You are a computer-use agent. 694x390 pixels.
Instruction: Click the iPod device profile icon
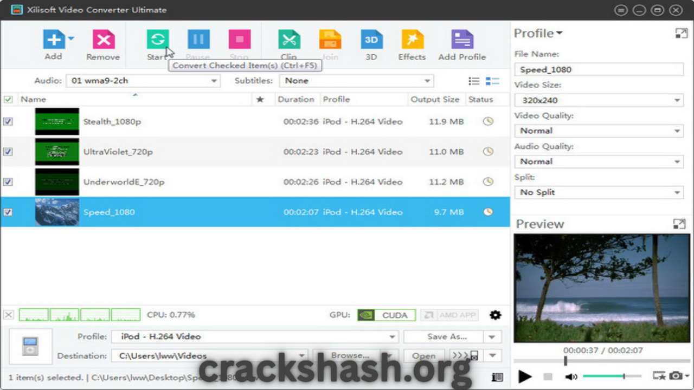tap(30, 346)
